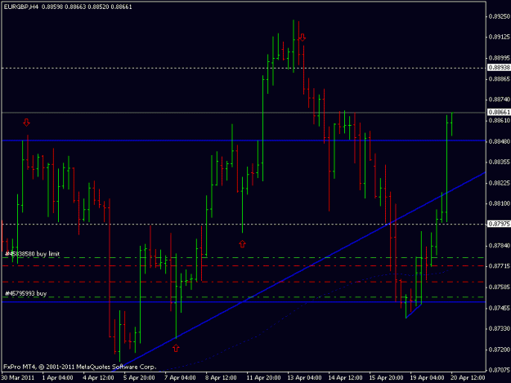Click the 0.88100 price scale value
The width and height of the screenshot is (511, 383).
click(500, 203)
